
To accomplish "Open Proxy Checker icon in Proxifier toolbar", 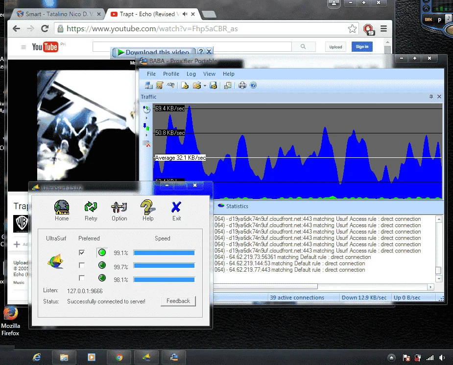I will 228,86.
